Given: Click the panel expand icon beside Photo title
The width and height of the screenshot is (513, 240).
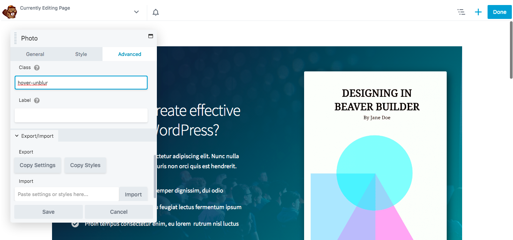Looking at the screenshot, I should click(x=150, y=36).
